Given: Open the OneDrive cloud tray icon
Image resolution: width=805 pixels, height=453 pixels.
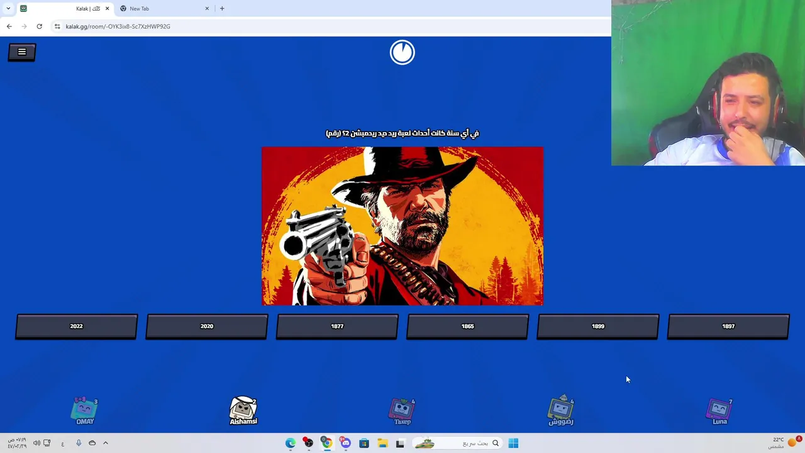Looking at the screenshot, I should click(92, 443).
